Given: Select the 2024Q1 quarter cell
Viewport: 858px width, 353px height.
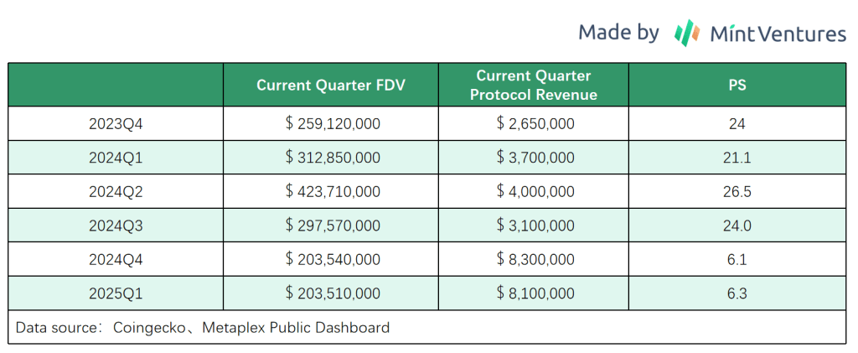Looking at the screenshot, I should (x=116, y=158).
